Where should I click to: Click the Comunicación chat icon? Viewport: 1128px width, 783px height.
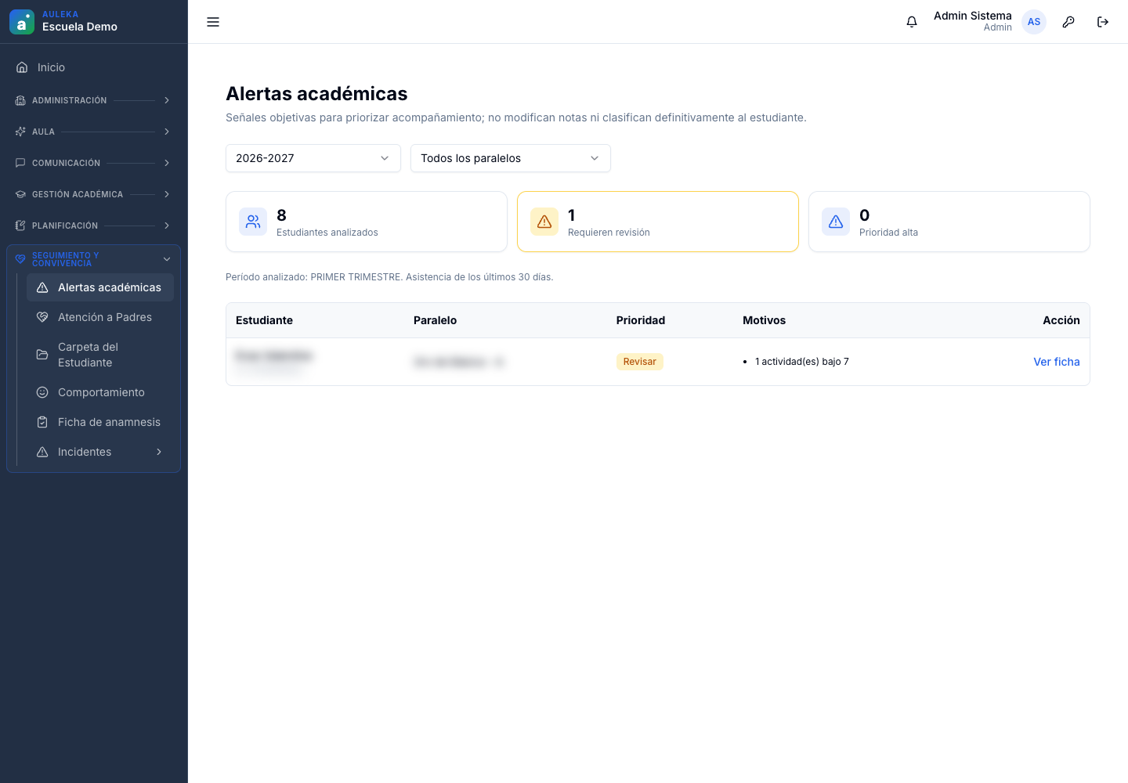pos(20,163)
